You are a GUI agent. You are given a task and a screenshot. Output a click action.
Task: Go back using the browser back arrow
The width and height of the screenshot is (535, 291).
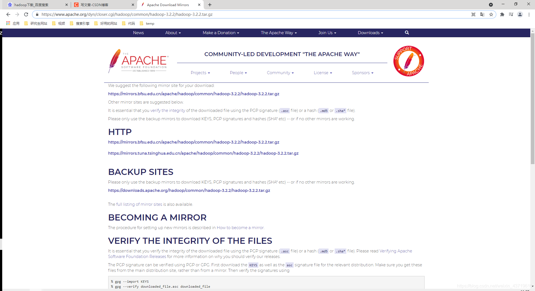point(8,14)
